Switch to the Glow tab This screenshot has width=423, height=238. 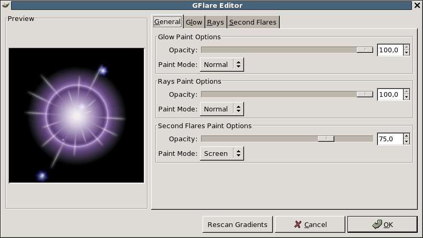(194, 22)
